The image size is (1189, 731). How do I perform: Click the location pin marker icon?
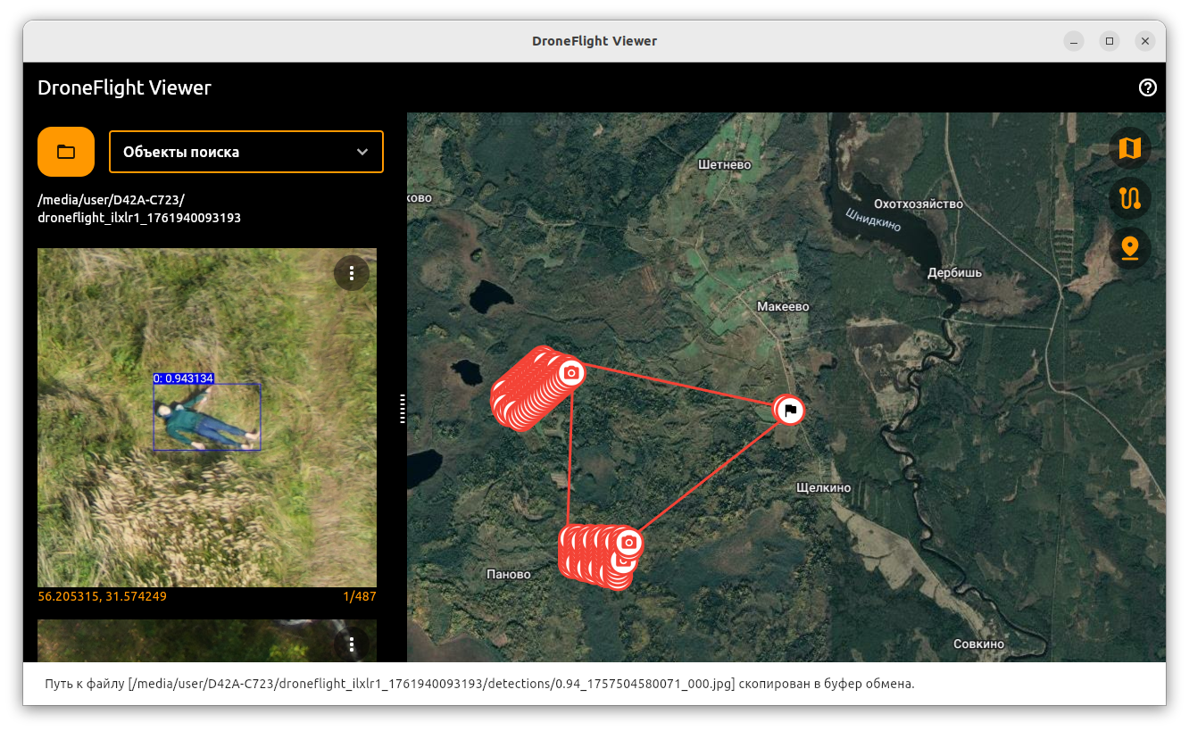pos(1130,248)
